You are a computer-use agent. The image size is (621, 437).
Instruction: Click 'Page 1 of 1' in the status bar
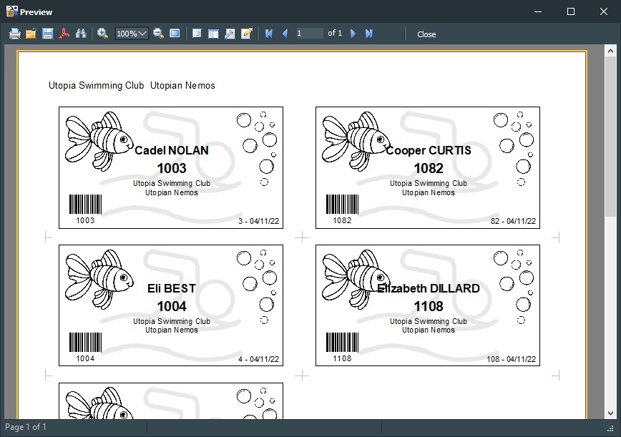point(25,427)
